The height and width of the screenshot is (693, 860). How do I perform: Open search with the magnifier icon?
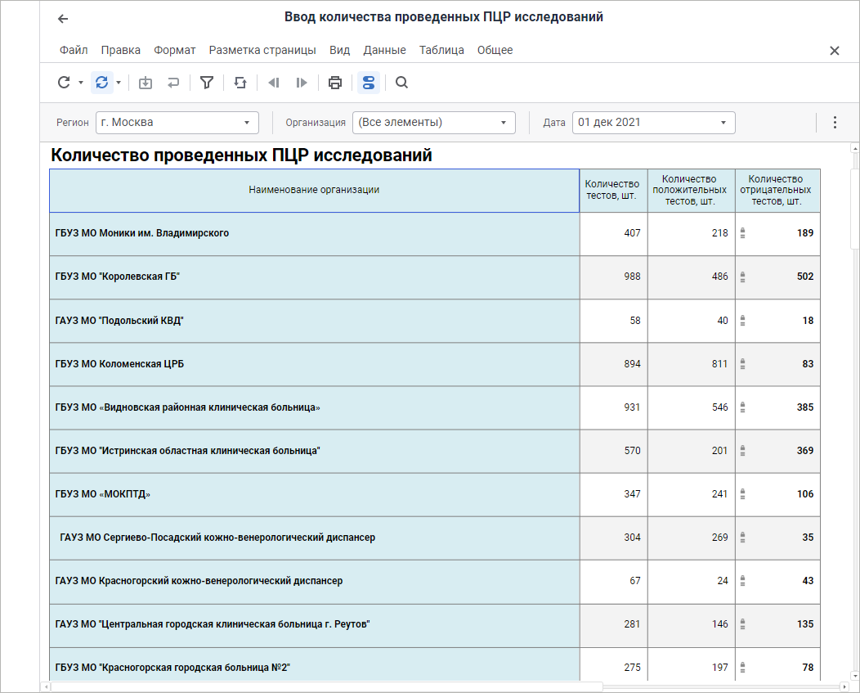point(401,82)
